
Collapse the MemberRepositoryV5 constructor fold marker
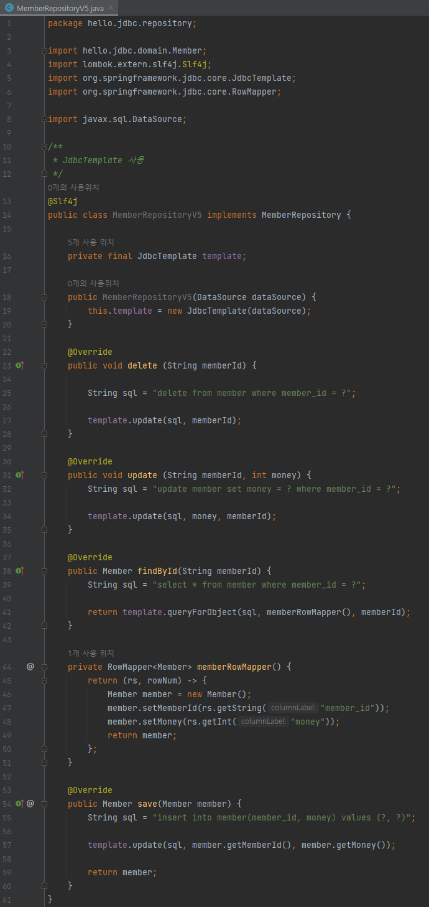click(x=44, y=297)
